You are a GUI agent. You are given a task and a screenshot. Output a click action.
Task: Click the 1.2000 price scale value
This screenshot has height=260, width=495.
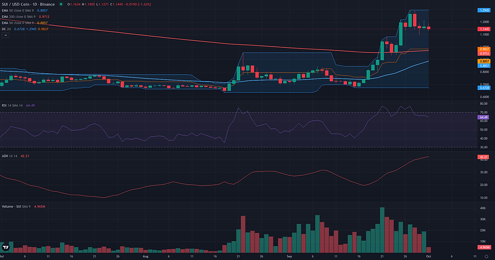tap(484, 22)
